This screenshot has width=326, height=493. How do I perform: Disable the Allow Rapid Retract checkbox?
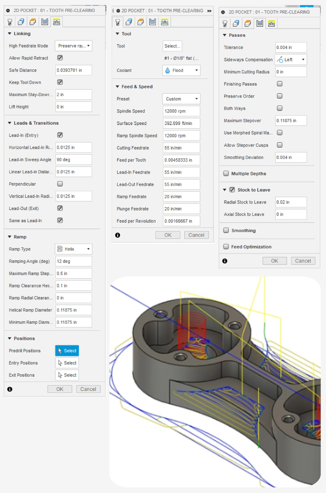point(60,58)
